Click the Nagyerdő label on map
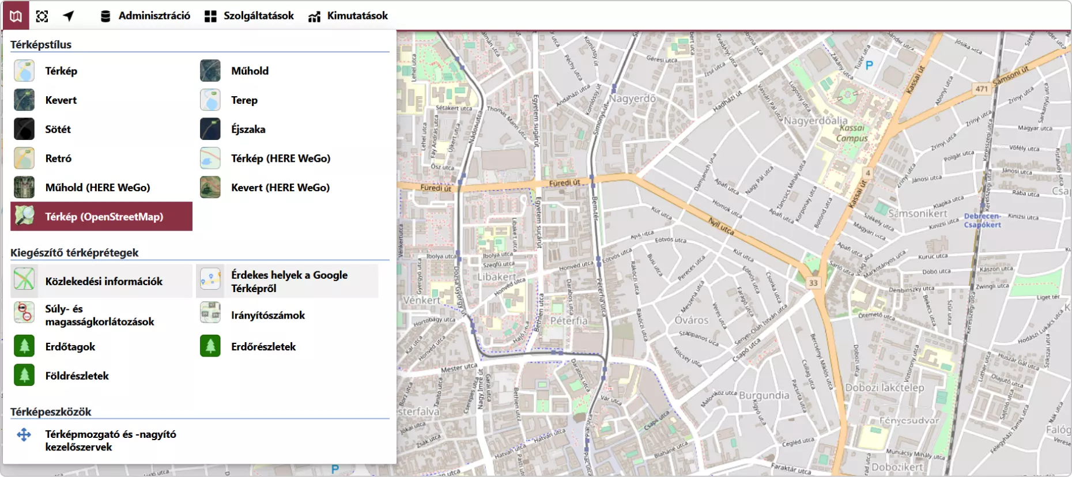 tap(632, 99)
